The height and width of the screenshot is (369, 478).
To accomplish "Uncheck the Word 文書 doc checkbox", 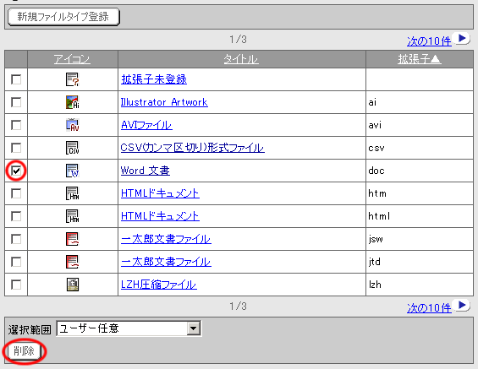I will pyautogui.click(x=16, y=171).
